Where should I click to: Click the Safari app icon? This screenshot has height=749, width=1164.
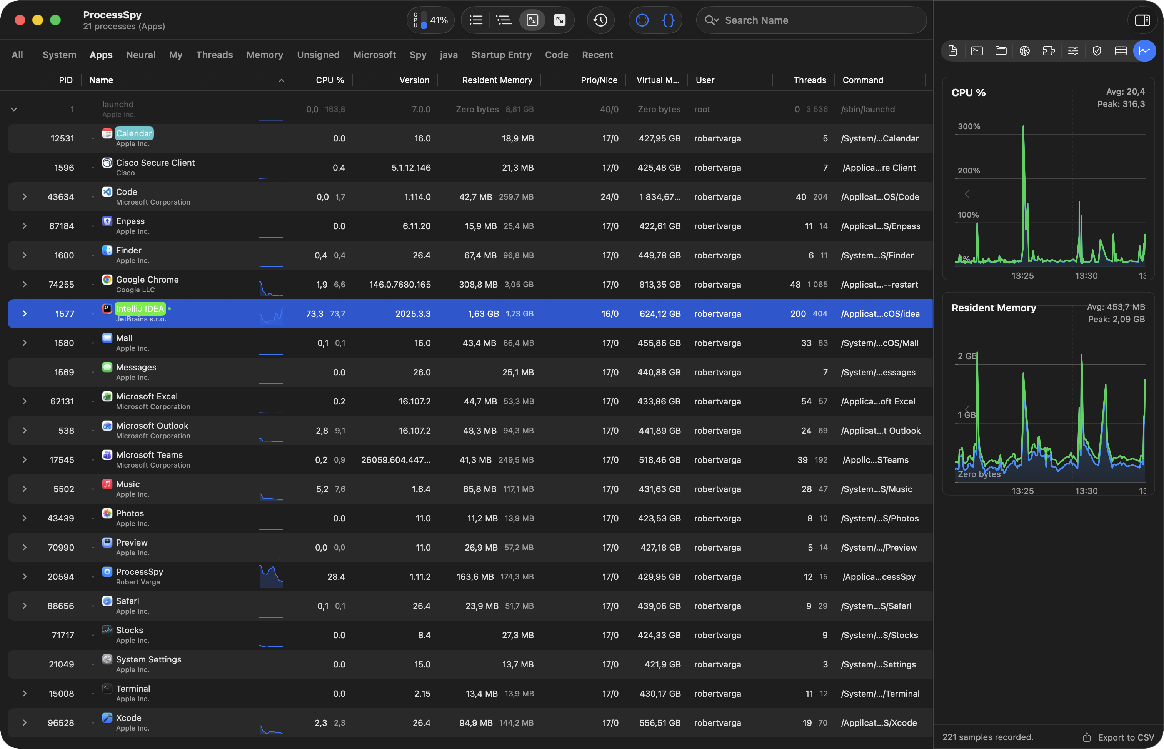point(107,601)
